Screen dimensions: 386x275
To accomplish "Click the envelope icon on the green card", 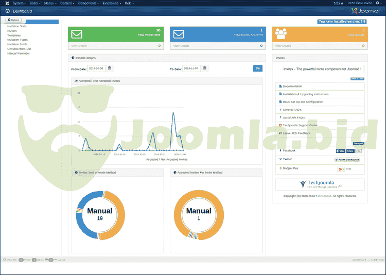I will pos(77,35).
